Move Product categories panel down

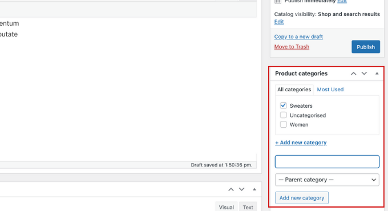pos(364,74)
